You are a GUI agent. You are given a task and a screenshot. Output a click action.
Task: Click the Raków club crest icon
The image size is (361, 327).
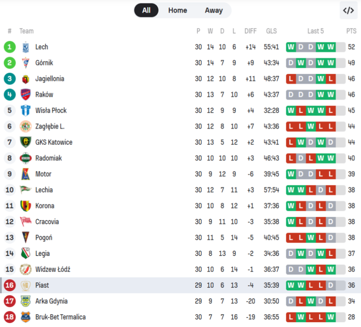click(x=26, y=95)
